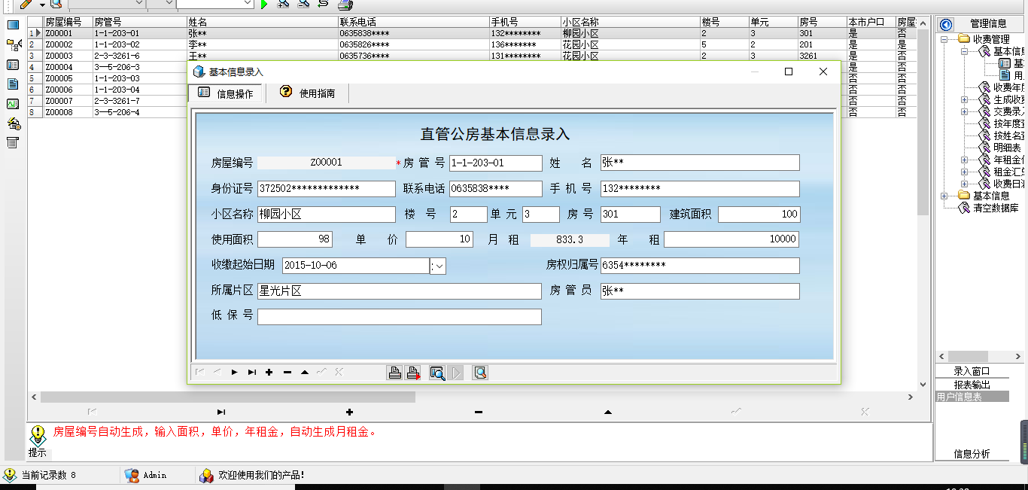Expand the 年租金 tree node
This screenshot has height=490, width=1028.
point(965,160)
